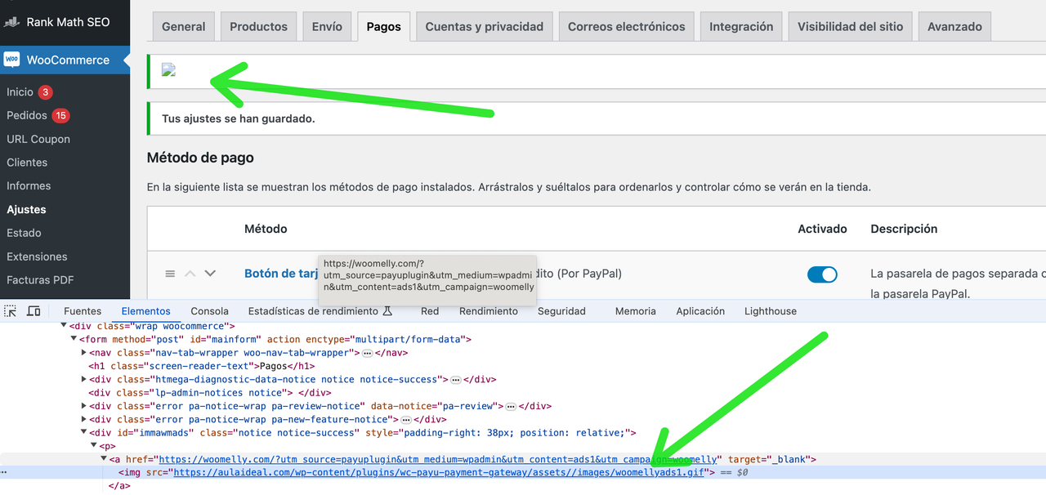The width and height of the screenshot is (1046, 495).
Task: Open DevTools Seguridad panel
Action: (561, 311)
